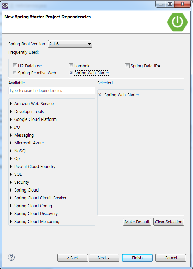Tick the Spring Reactive Web checkbox
The width and height of the screenshot is (193, 269).
(x=15, y=73)
